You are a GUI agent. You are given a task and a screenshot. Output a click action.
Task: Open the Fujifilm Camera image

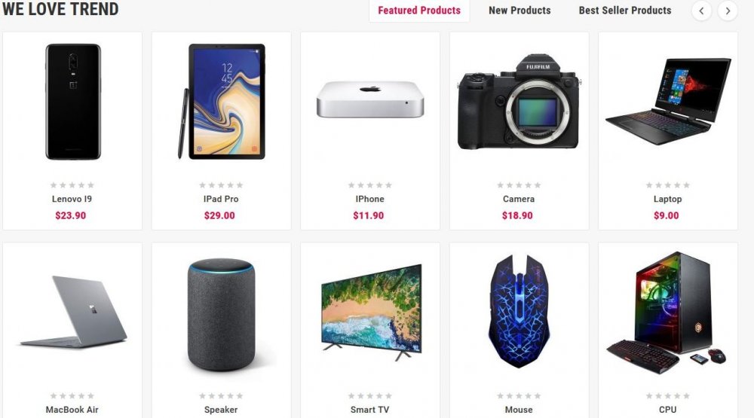[x=519, y=102]
